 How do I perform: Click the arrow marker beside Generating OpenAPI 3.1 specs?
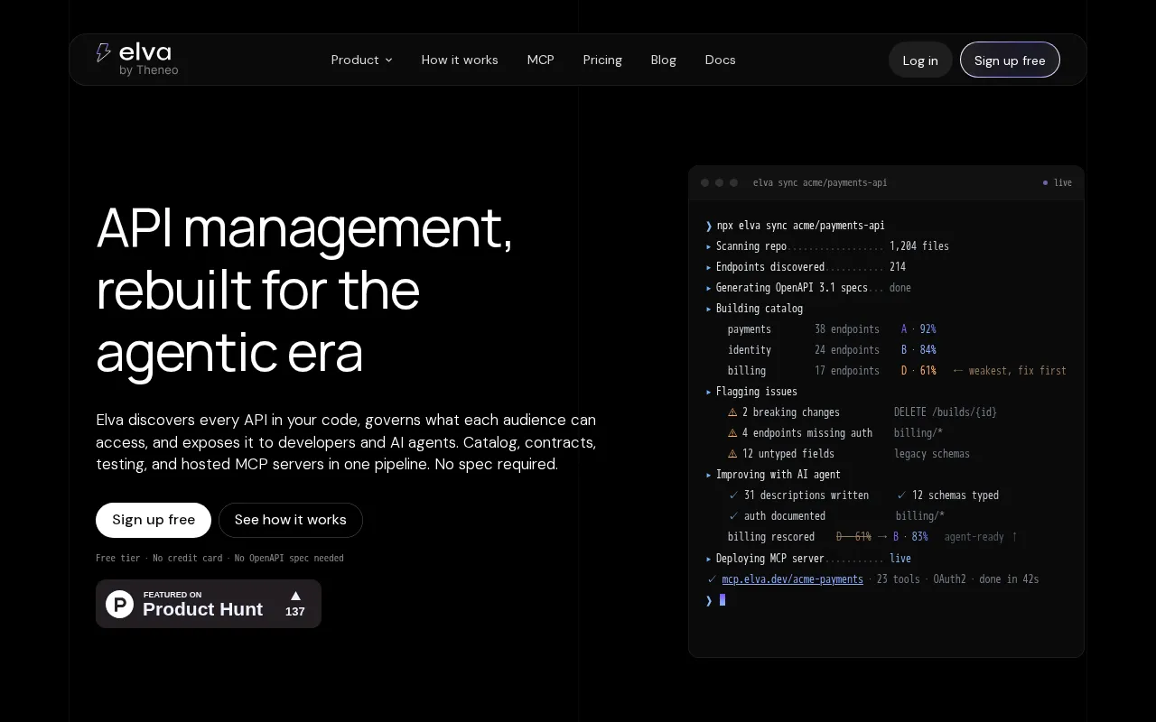point(709,288)
